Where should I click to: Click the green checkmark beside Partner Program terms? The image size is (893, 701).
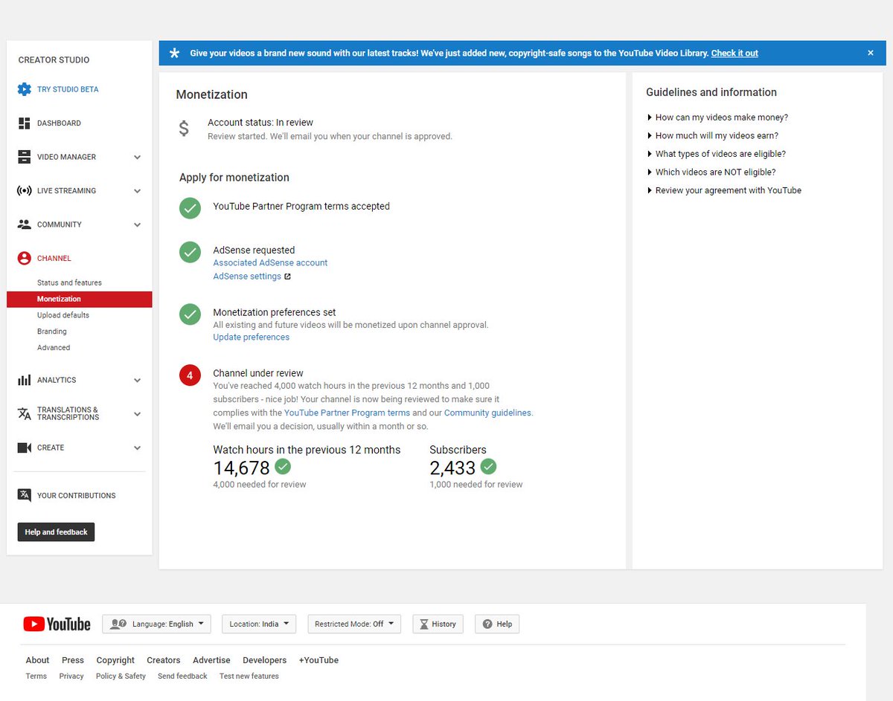click(190, 208)
